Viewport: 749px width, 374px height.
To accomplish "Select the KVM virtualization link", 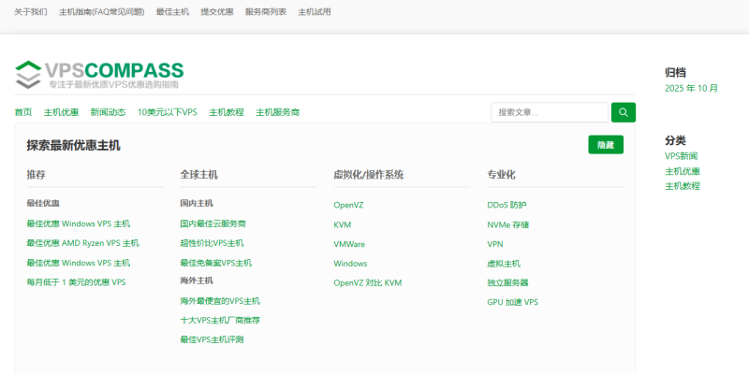I will (x=343, y=224).
